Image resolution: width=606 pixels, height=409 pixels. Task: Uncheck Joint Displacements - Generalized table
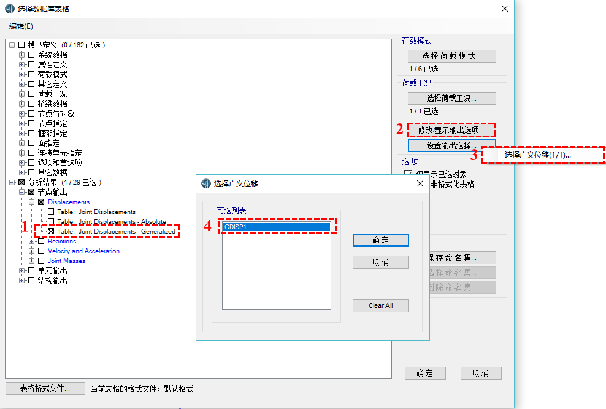[51, 231]
